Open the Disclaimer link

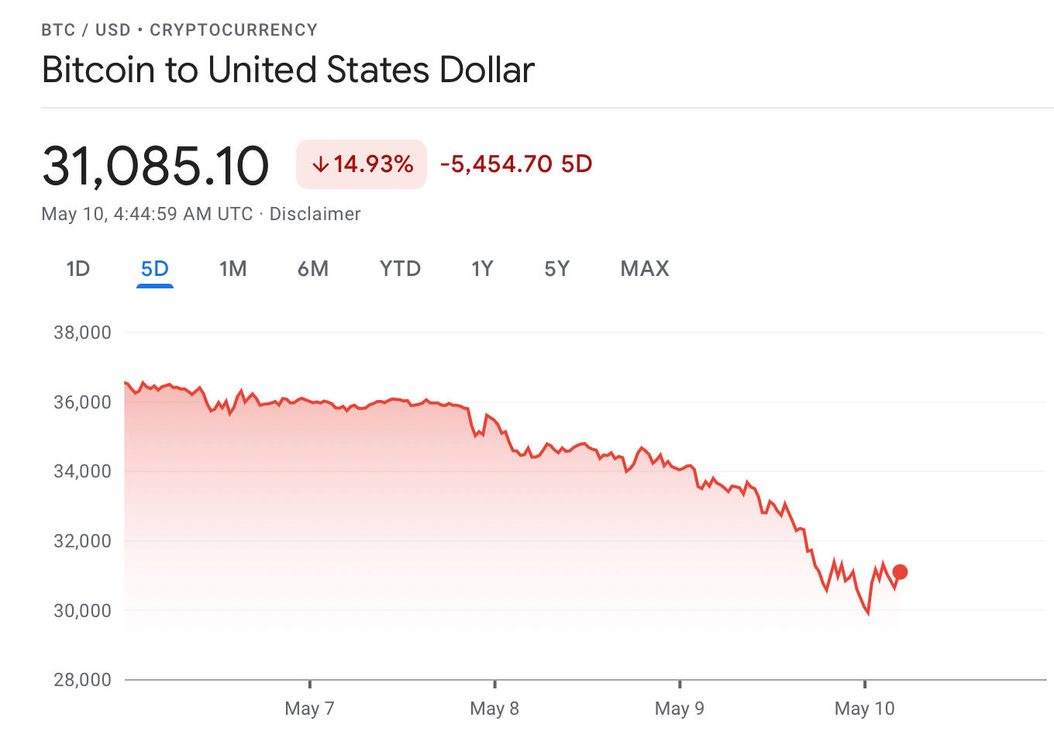(x=315, y=214)
